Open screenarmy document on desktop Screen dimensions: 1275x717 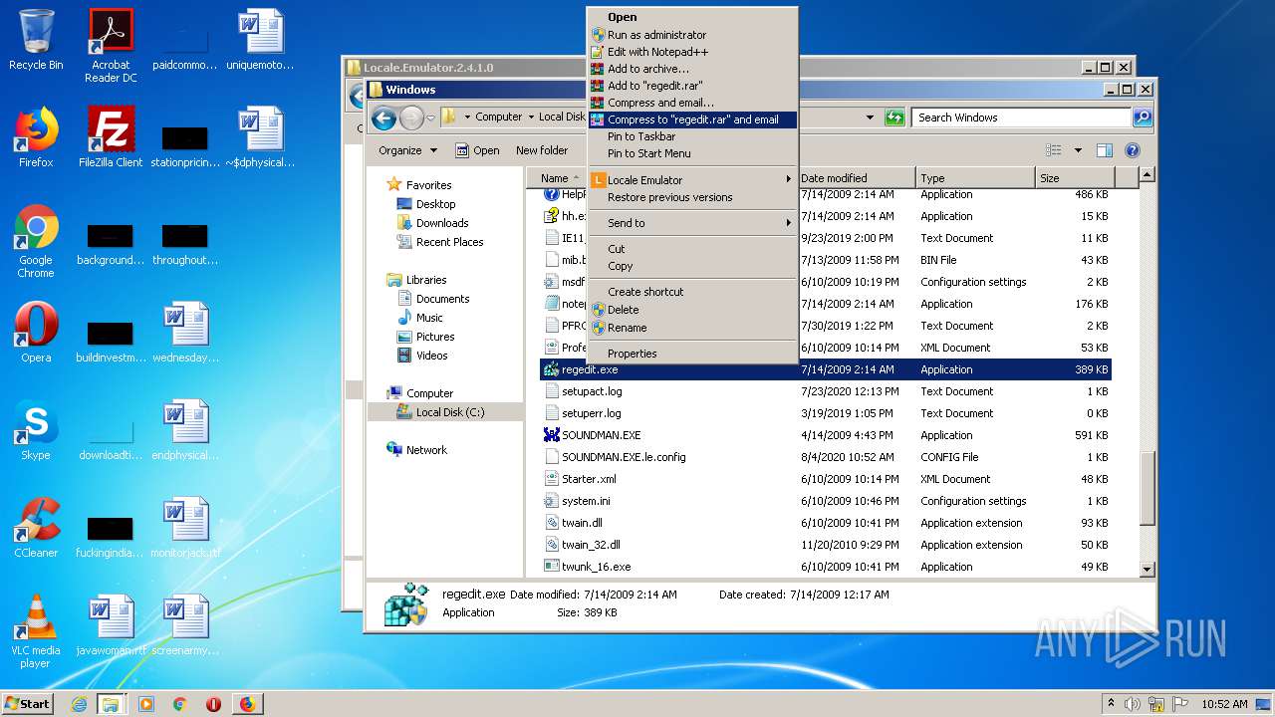click(185, 625)
